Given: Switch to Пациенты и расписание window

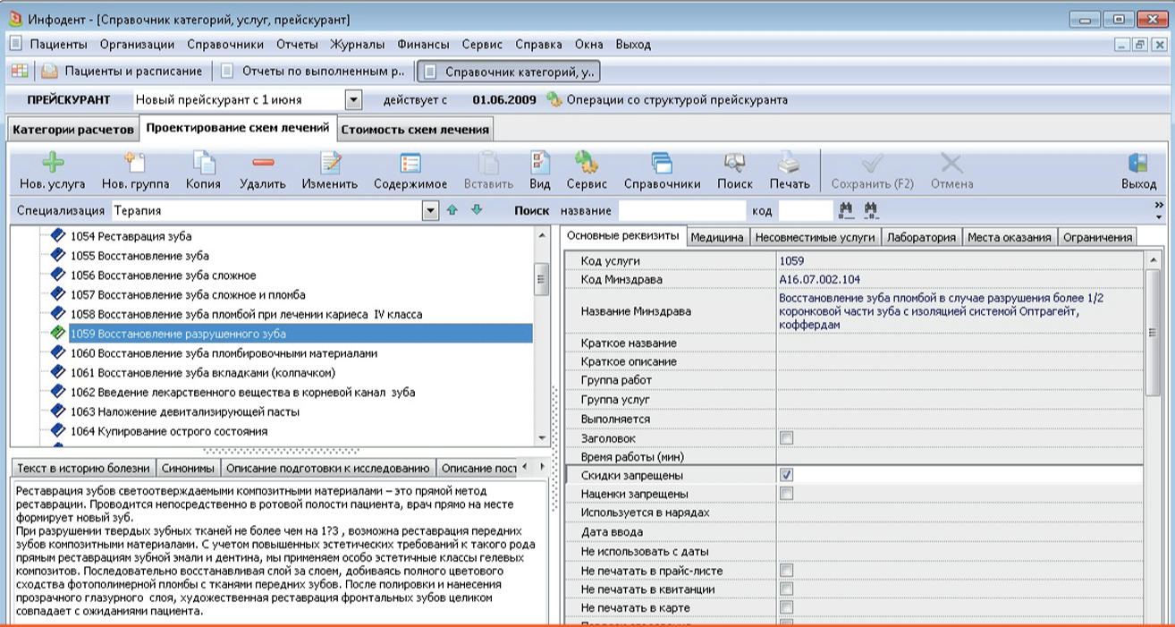Looking at the screenshot, I should 123,71.
